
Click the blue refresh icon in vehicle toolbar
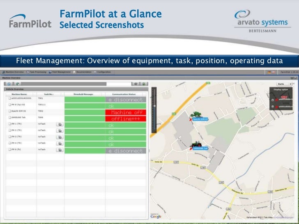tap(9, 84)
